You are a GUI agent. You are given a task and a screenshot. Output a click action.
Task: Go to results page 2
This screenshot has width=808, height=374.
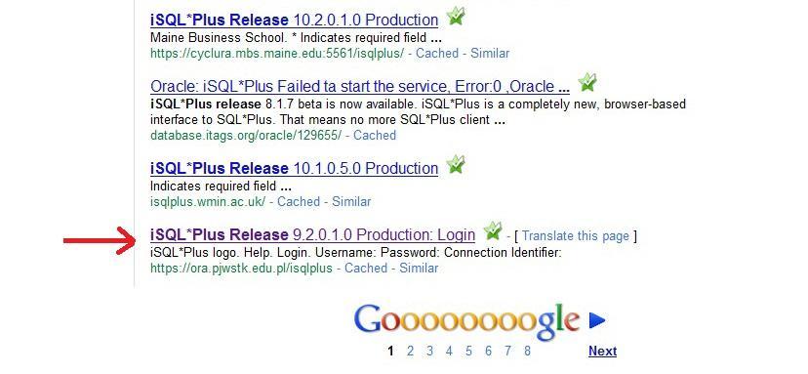pyautogui.click(x=410, y=352)
